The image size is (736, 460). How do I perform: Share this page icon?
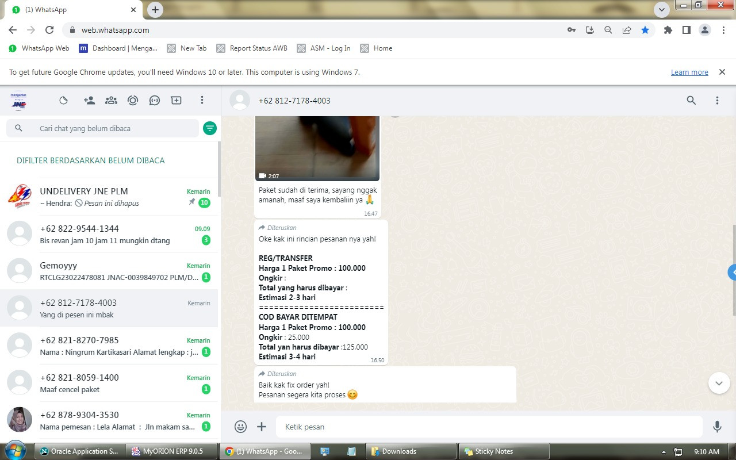[x=627, y=30]
